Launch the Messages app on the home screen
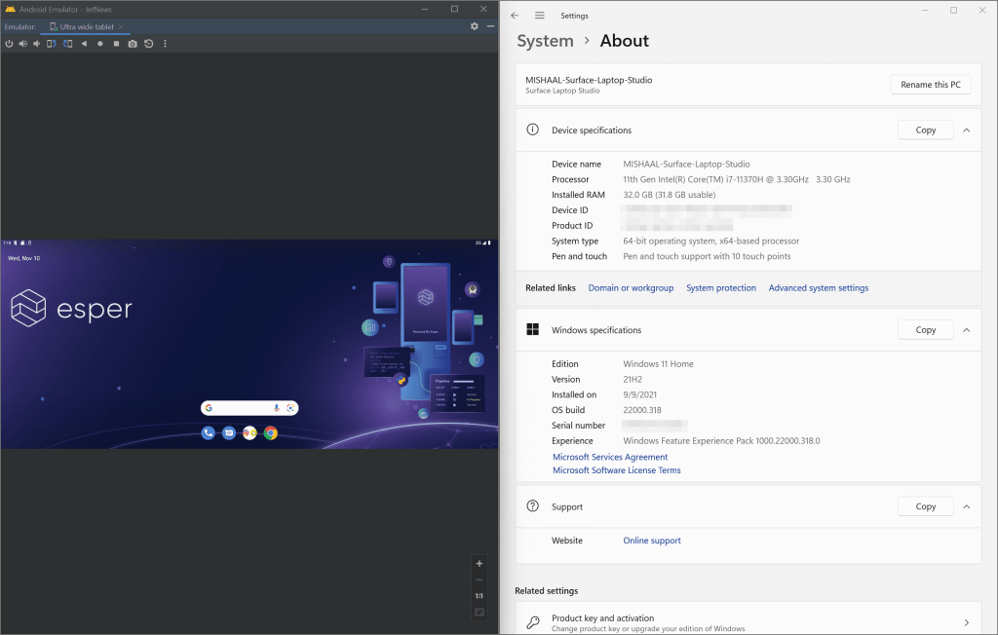This screenshot has width=998, height=635. point(229,432)
